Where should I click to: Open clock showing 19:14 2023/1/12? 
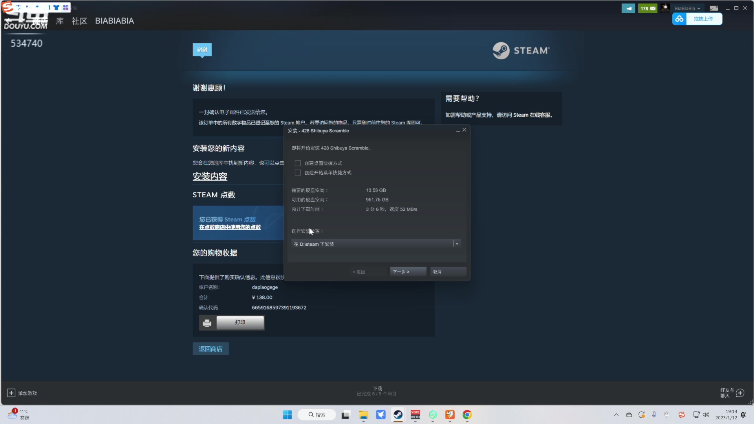tap(726, 415)
